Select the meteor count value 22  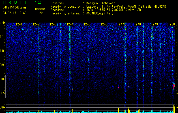coord(41,13)
